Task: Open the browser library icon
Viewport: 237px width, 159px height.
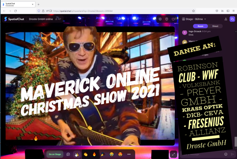Action: 222,11
